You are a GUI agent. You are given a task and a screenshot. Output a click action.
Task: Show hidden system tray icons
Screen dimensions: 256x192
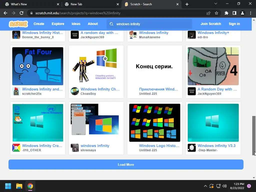coord(205,186)
